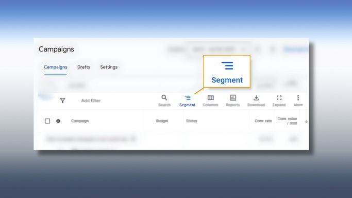Switch to the Drafts tab

pyautogui.click(x=83, y=67)
